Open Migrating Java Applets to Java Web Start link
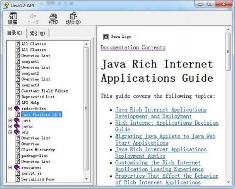235x189 pixels. pos(165,139)
